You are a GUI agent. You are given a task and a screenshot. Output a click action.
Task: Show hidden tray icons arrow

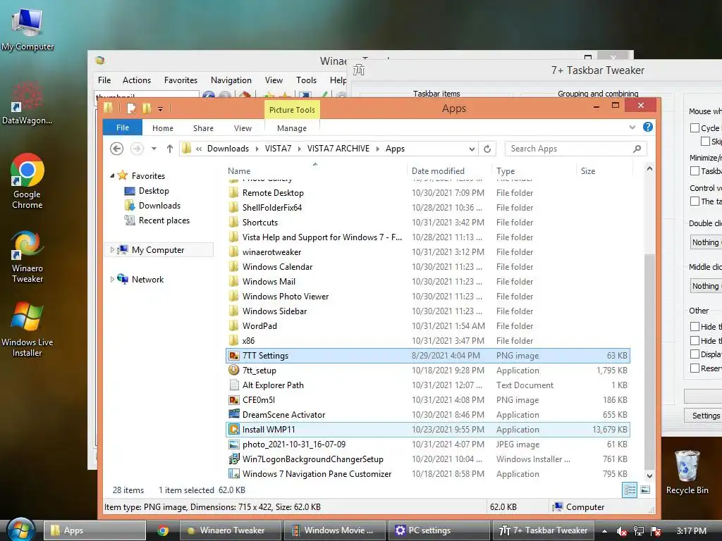[604, 531]
